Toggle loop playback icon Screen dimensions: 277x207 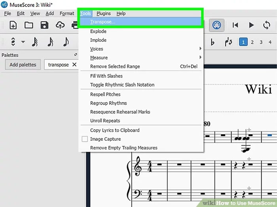[266, 25]
